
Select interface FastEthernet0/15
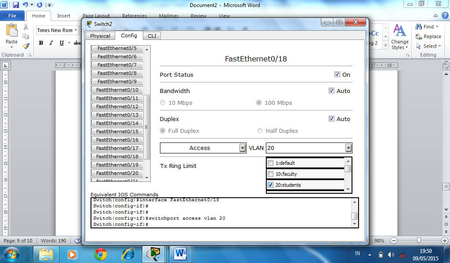[117, 131]
